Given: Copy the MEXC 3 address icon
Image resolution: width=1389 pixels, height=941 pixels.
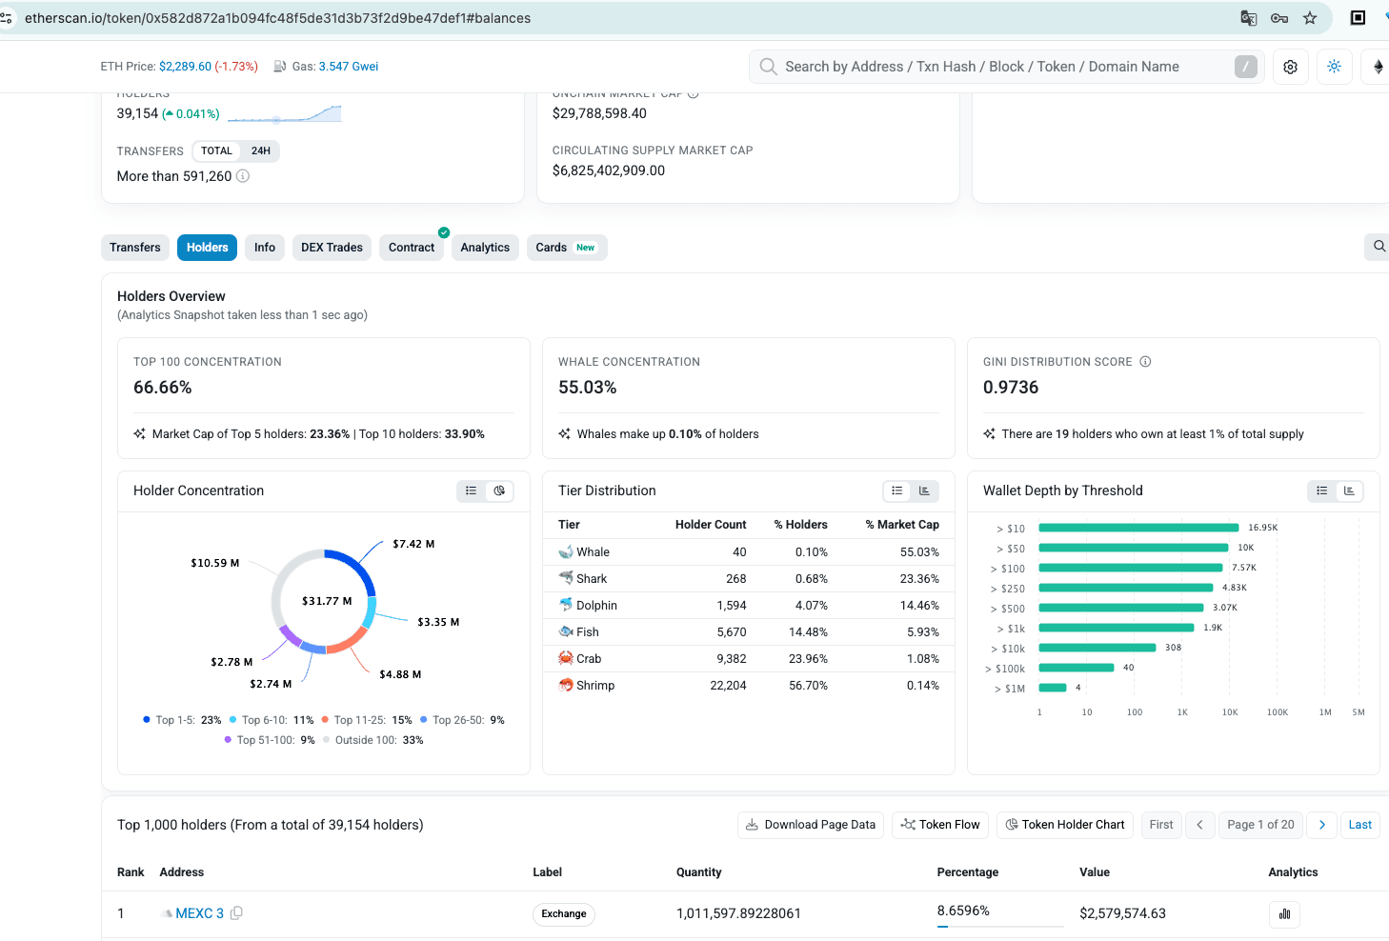Looking at the screenshot, I should click(236, 912).
